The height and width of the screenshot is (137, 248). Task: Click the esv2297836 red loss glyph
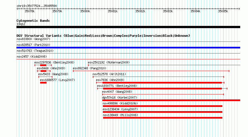click(x=43, y=65)
